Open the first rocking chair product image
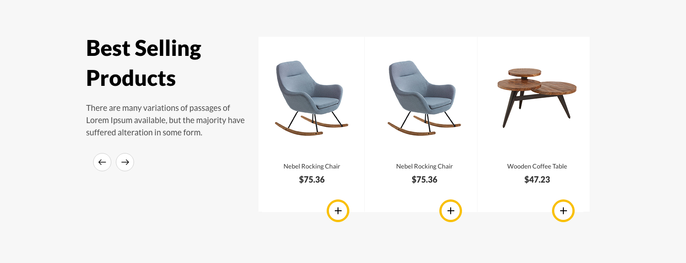This screenshot has width=686, height=263. (x=312, y=98)
